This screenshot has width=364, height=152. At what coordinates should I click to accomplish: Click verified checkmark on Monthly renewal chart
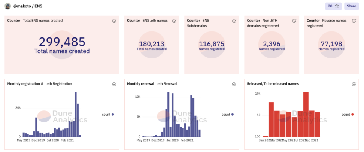click(234, 84)
